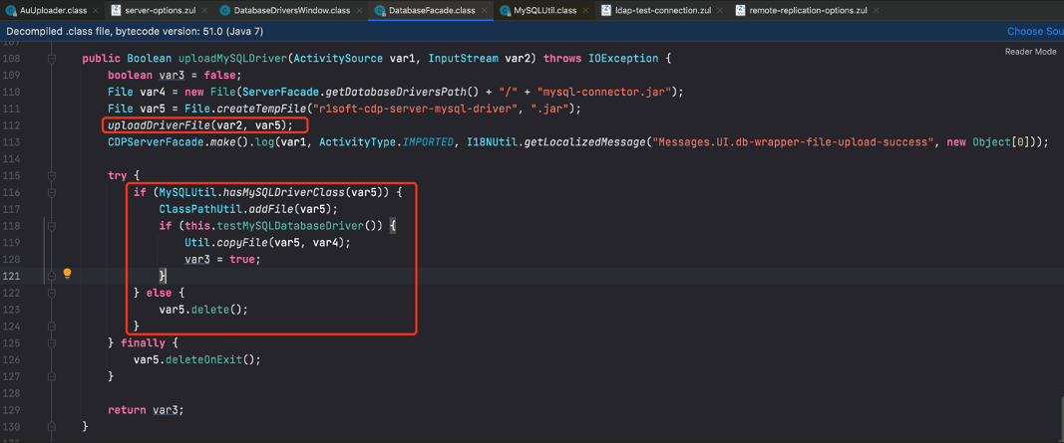Click the AuUploader.class tab file icon
Image resolution: width=1064 pixels, height=443 pixels.
tap(11, 11)
